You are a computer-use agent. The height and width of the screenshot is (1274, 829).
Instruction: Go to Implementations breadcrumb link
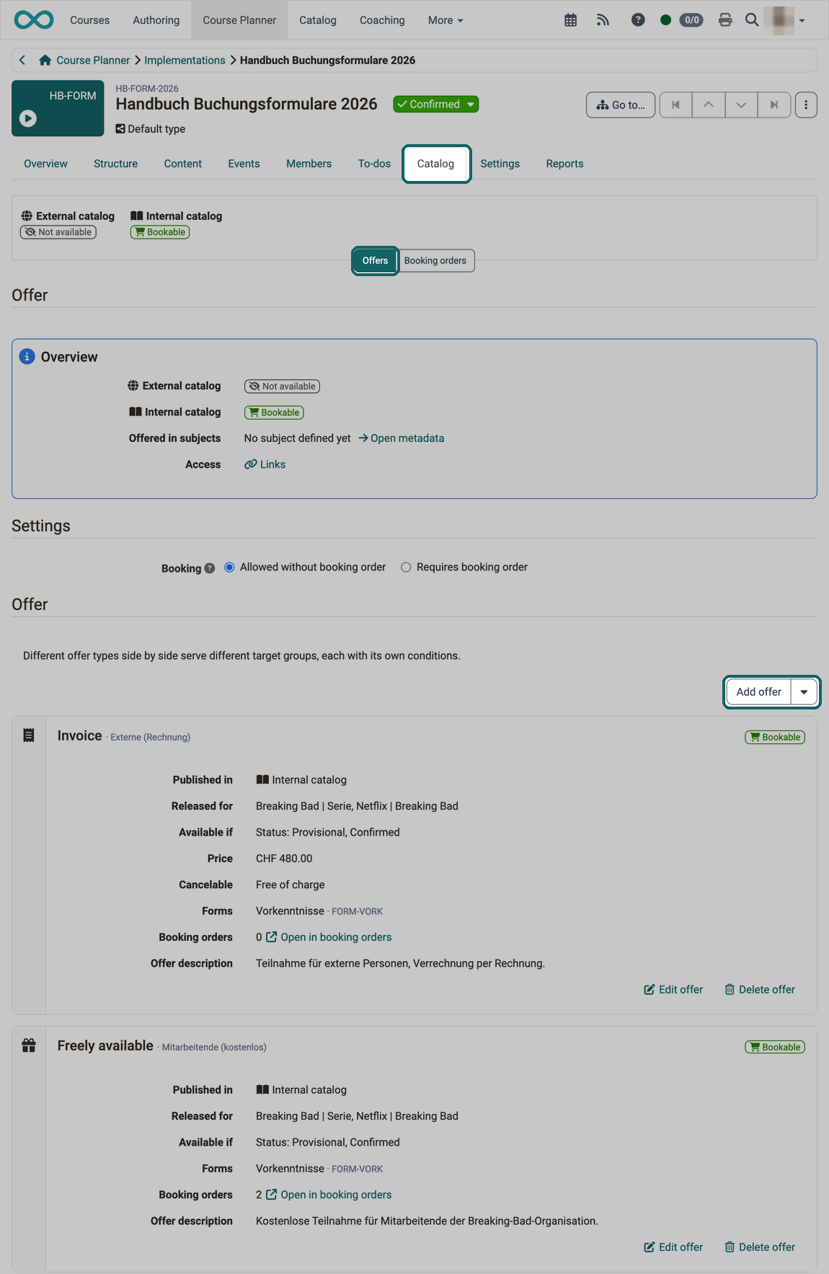click(185, 61)
